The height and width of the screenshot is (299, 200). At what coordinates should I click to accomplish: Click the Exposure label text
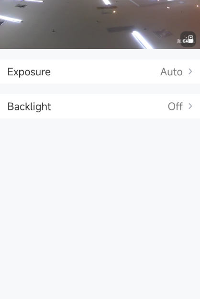[29, 72]
